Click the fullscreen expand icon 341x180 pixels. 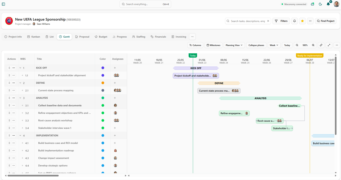click(329, 45)
